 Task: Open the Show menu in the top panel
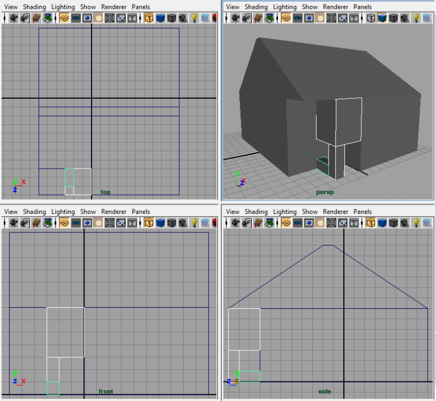88,7
